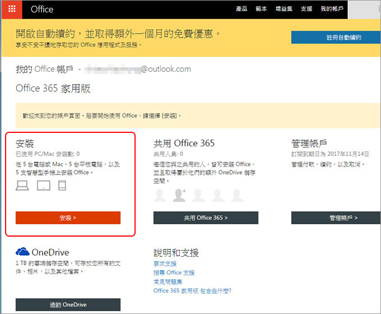Click the laptop device icon
Screen dimensions: 381x314
coord(22,186)
